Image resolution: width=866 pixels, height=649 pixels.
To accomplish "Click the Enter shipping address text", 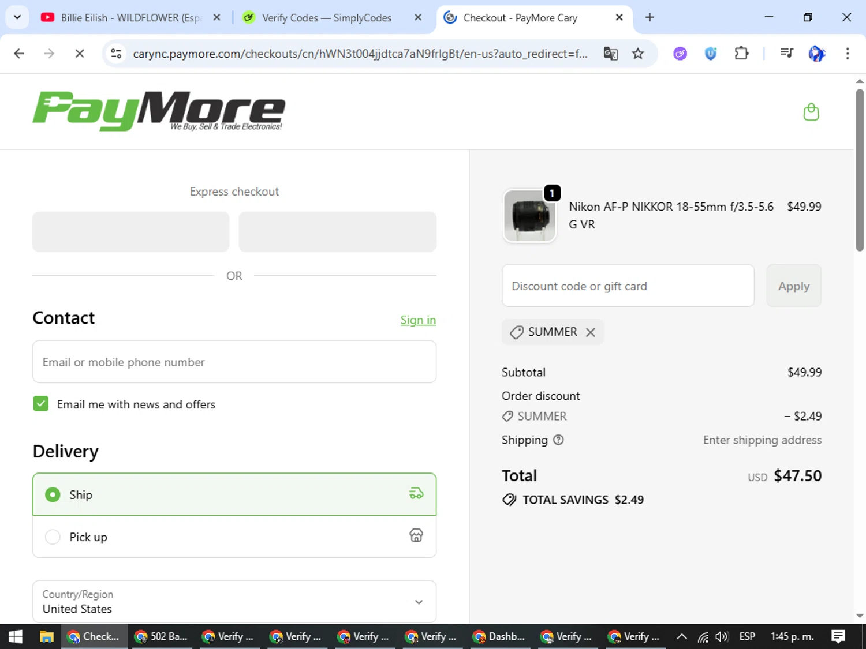I will (x=762, y=440).
